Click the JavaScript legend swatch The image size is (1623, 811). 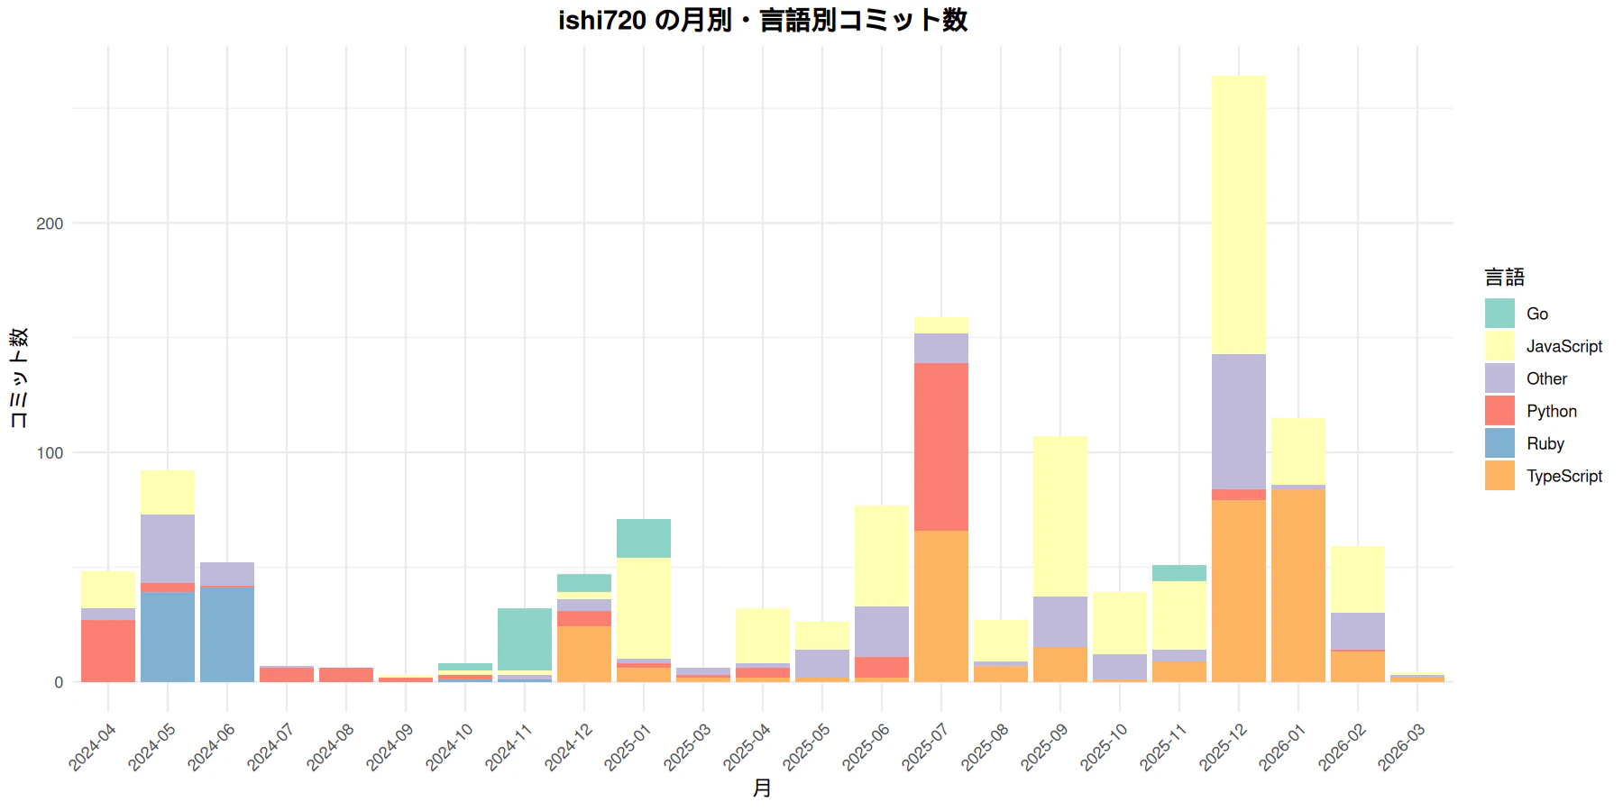coord(1499,346)
